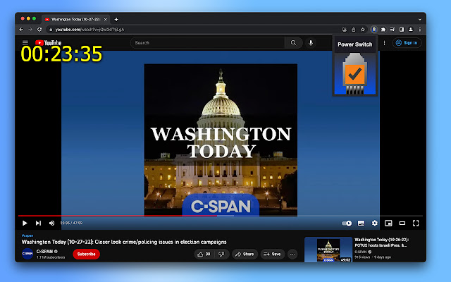Screen dimensions: 451x282
Task: Click the magnifier search button
Action: point(293,43)
